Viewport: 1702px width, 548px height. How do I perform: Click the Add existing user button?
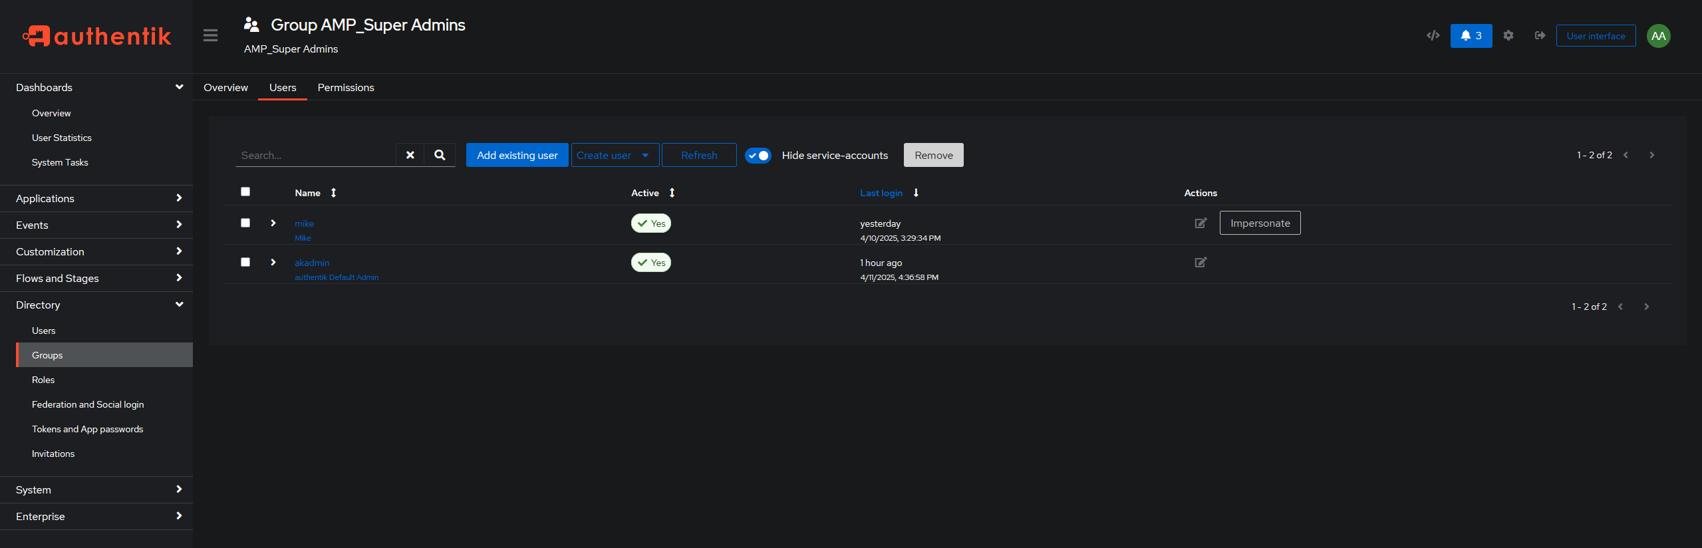click(517, 155)
